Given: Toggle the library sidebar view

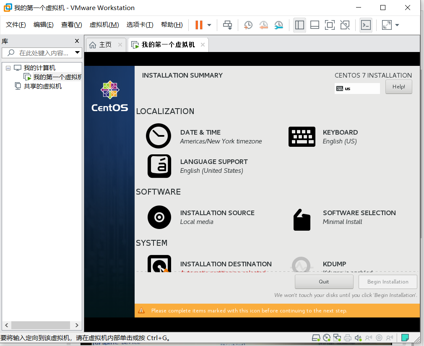Looking at the screenshot, I should tap(299, 25).
